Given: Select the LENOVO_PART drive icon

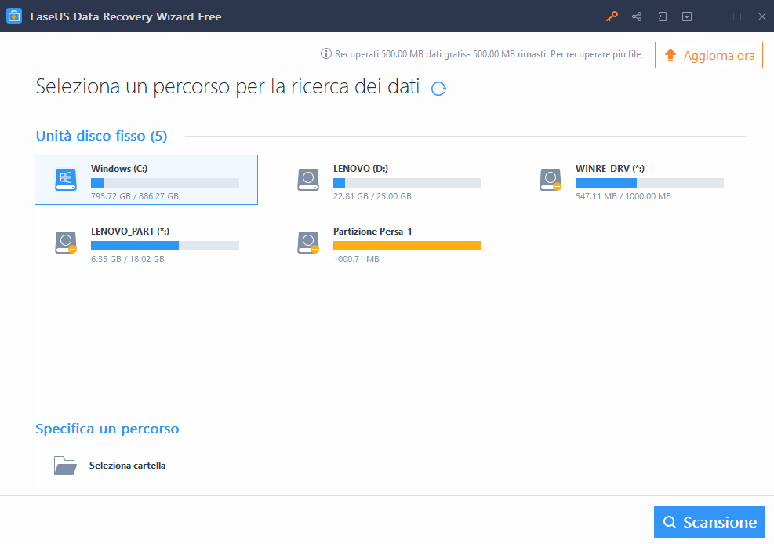Looking at the screenshot, I should pos(66,242).
